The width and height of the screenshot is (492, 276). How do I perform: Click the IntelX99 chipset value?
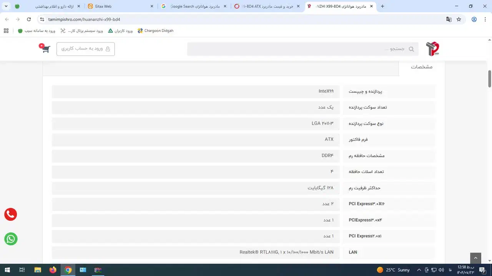point(326,91)
